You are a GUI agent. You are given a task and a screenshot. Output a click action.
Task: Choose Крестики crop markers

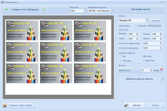(x=144, y=61)
